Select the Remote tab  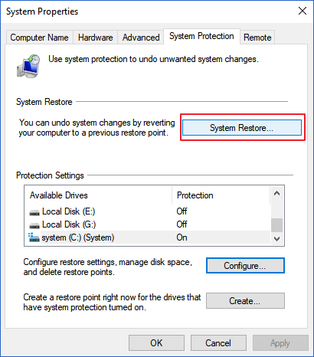click(257, 38)
